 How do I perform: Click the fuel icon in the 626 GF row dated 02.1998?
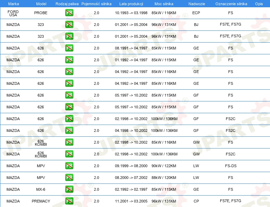(x=69, y=119)
